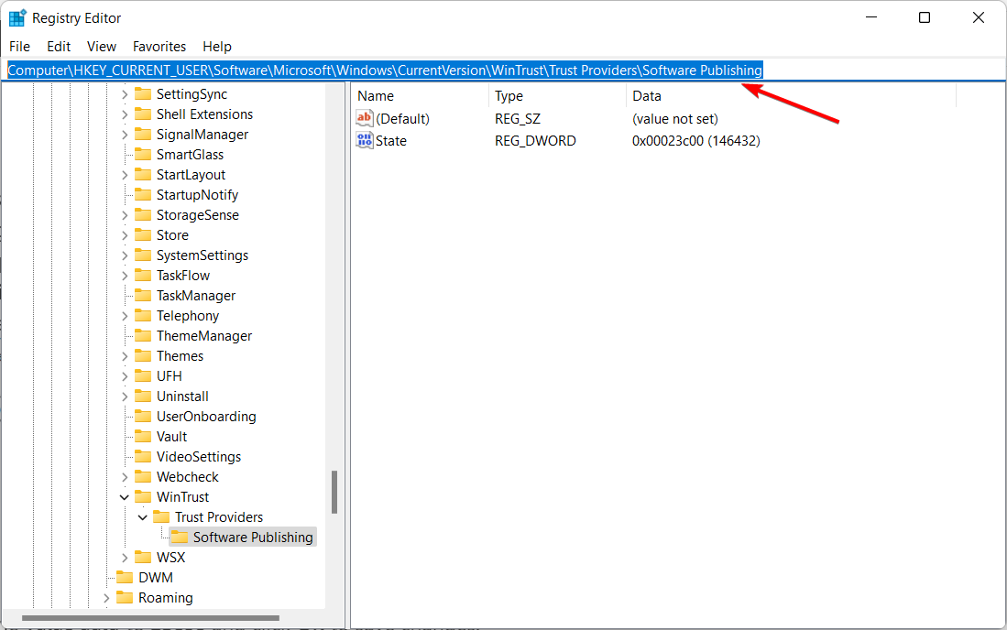The height and width of the screenshot is (630, 1007).
Task: Open the File menu
Action: (19, 46)
